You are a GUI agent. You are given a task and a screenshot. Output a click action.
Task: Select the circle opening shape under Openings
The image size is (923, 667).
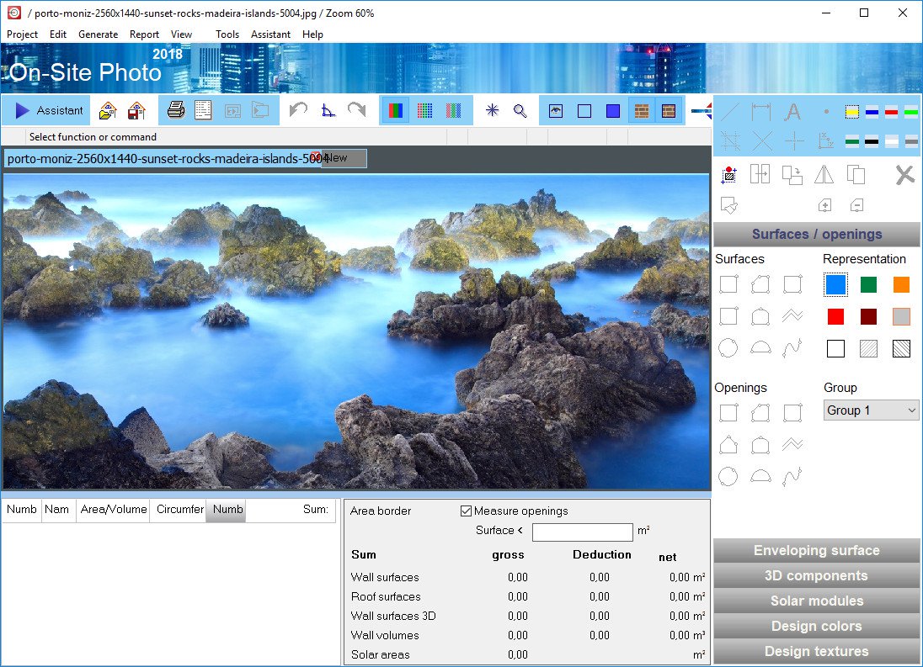pyautogui.click(x=728, y=476)
